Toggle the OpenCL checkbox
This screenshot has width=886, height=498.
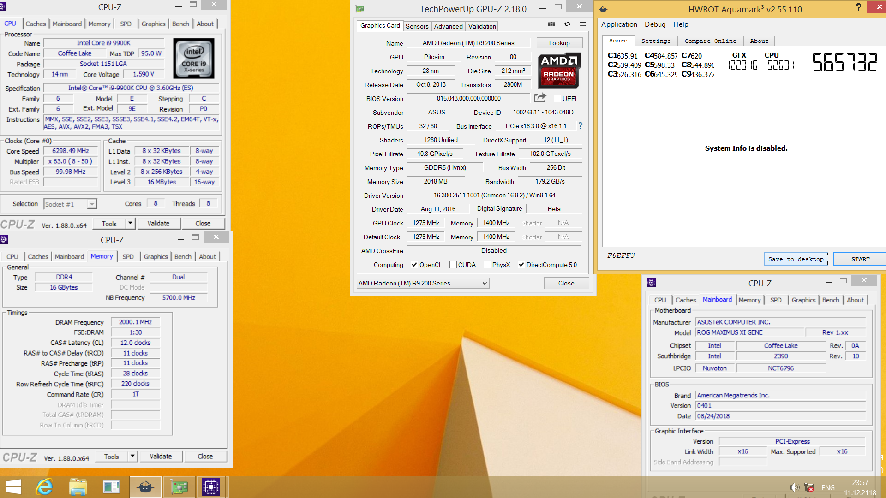[x=414, y=265]
